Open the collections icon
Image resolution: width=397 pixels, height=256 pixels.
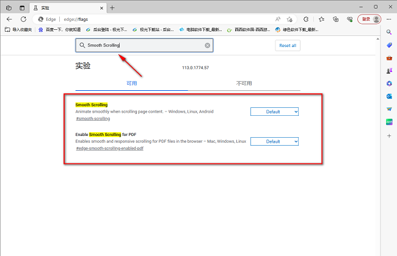pyautogui.click(x=336, y=20)
